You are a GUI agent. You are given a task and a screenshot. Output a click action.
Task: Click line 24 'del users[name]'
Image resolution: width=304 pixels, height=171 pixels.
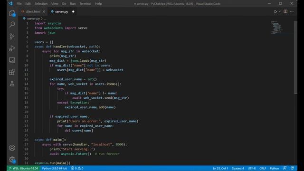point(79,131)
